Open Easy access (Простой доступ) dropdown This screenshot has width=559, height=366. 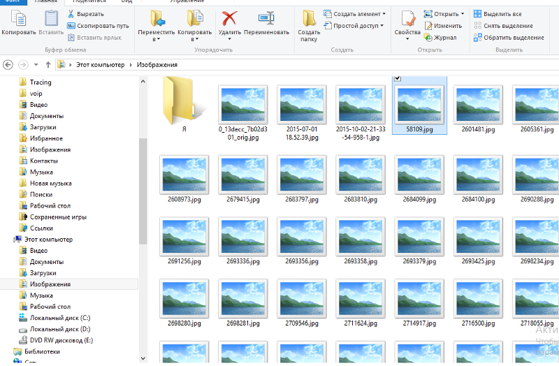[x=354, y=26]
